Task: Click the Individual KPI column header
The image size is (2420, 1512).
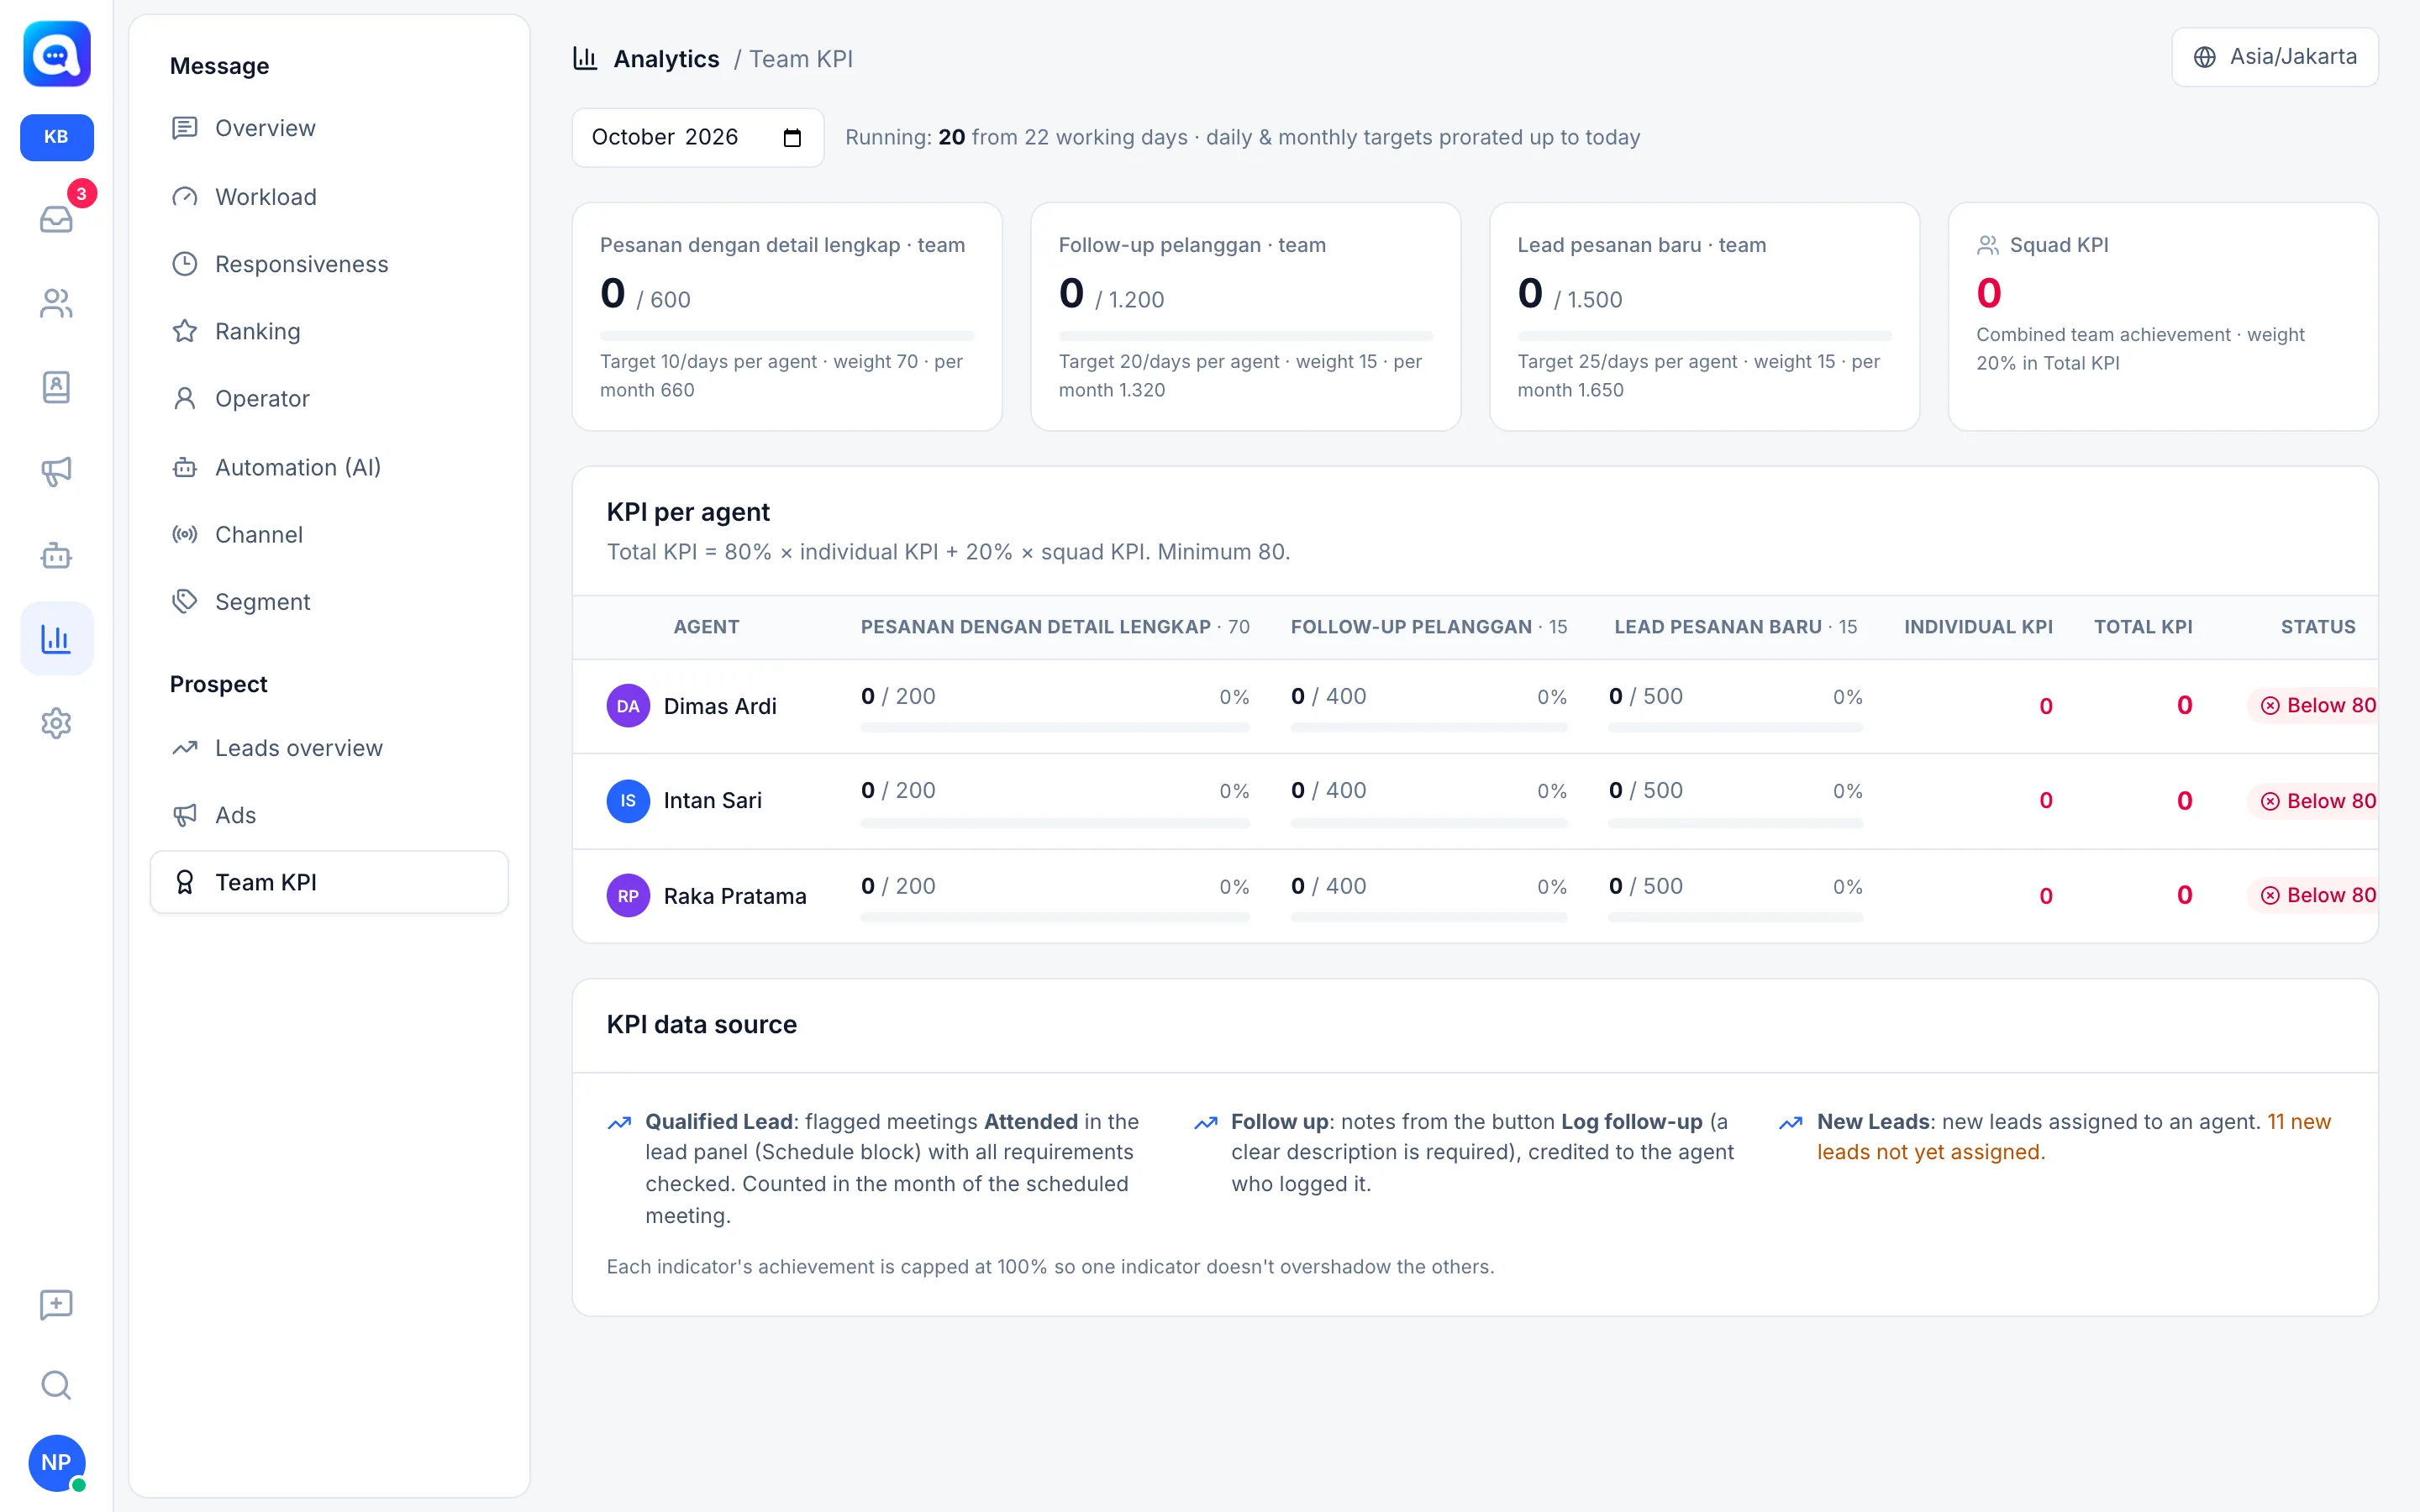Action: coord(1978,627)
